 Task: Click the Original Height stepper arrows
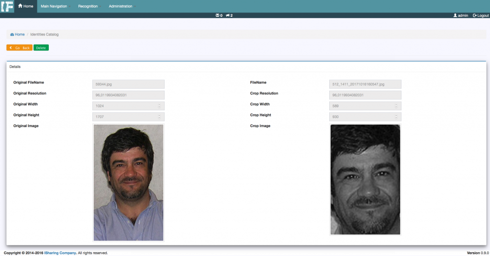159,116
